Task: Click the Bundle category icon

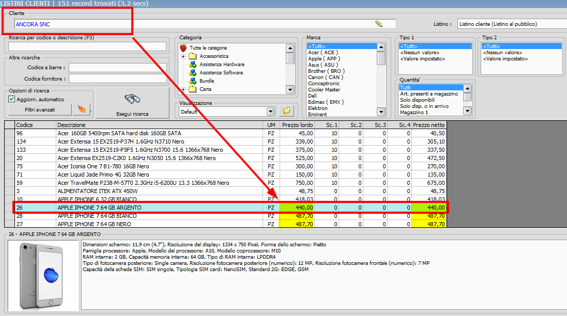Action: [193, 81]
